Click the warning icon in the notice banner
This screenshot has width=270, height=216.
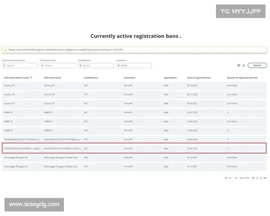[x=5, y=50]
